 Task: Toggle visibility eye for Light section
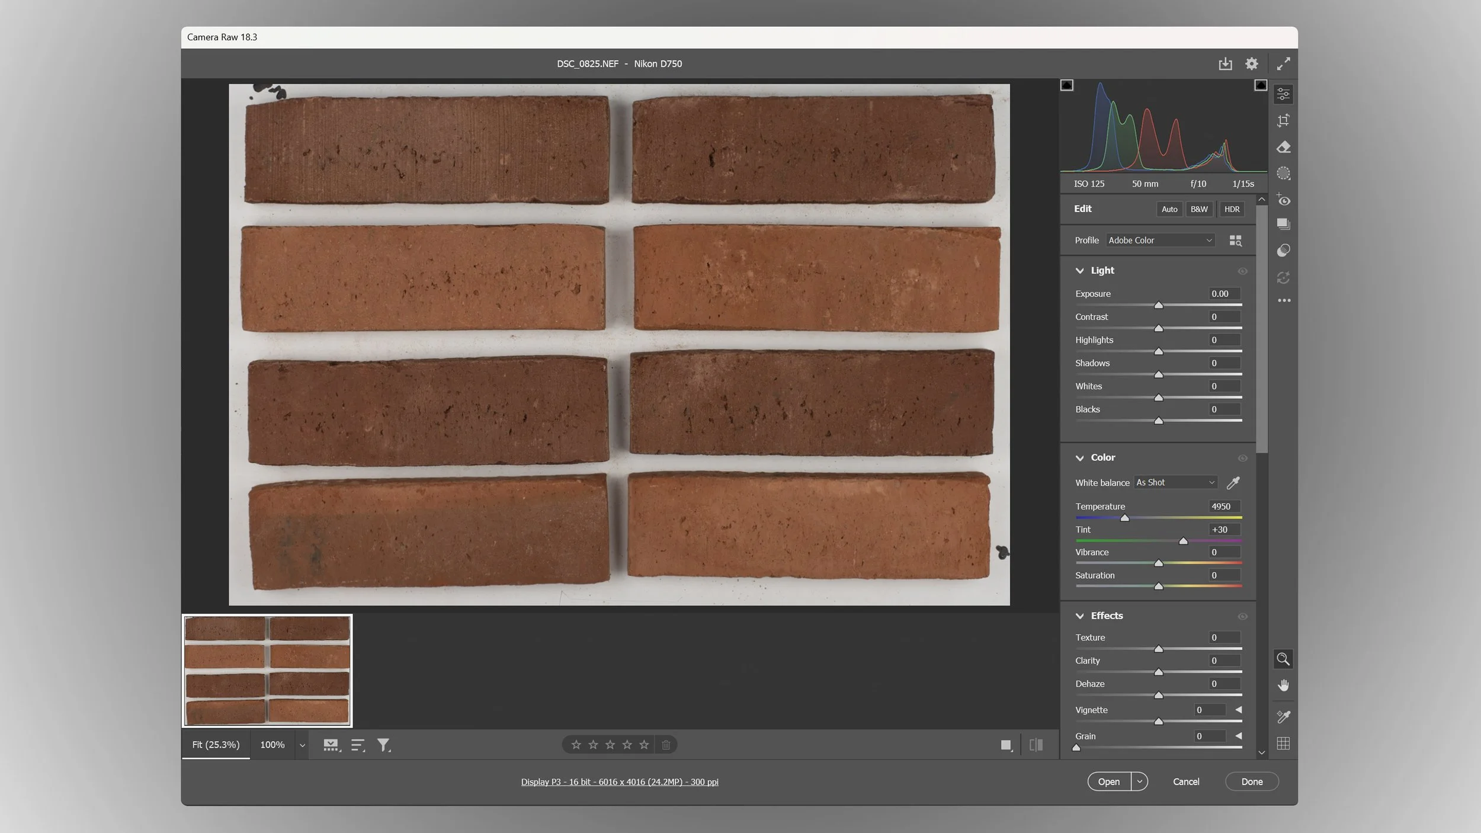(1242, 271)
